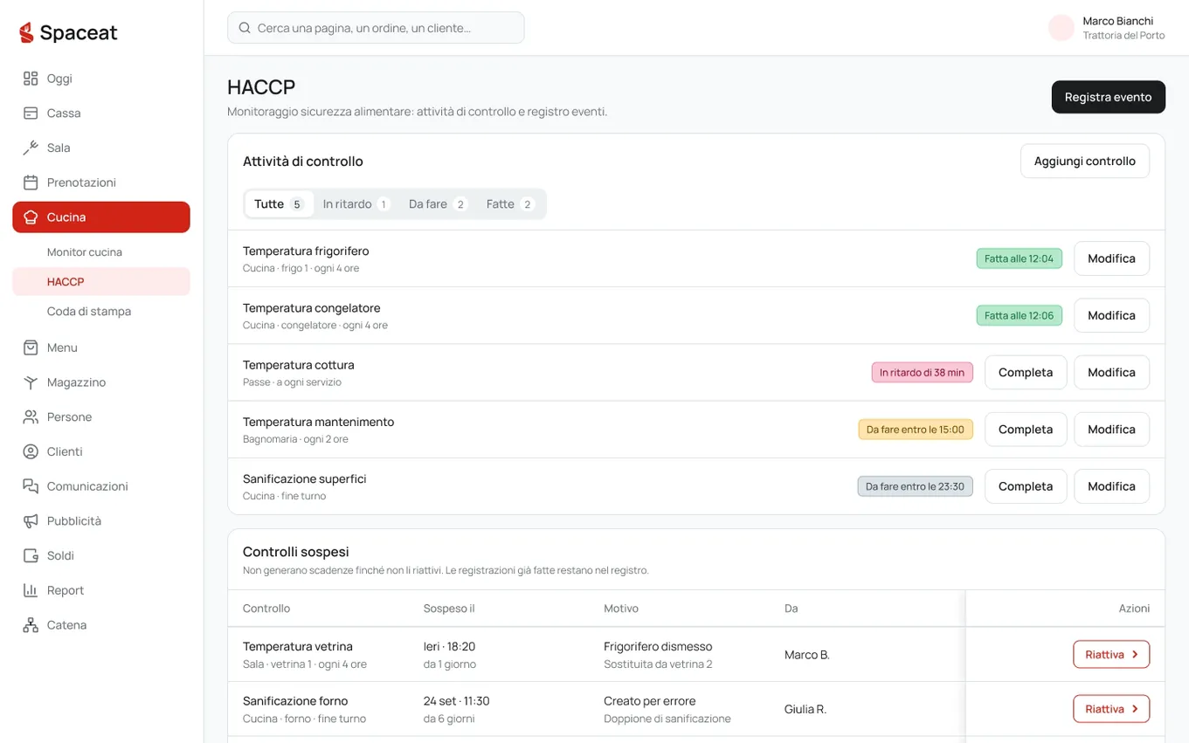Image resolution: width=1189 pixels, height=743 pixels.
Task: Complete the Sanificazione superfici check
Action: click(x=1026, y=486)
